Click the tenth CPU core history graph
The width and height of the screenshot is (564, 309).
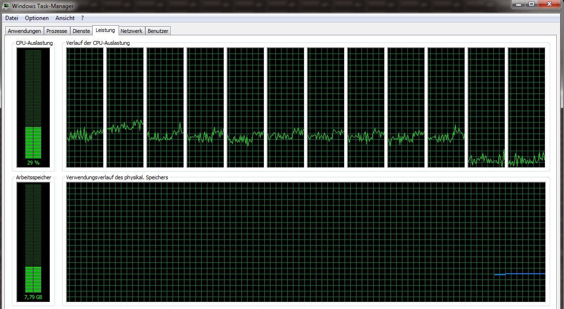[x=446, y=108]
